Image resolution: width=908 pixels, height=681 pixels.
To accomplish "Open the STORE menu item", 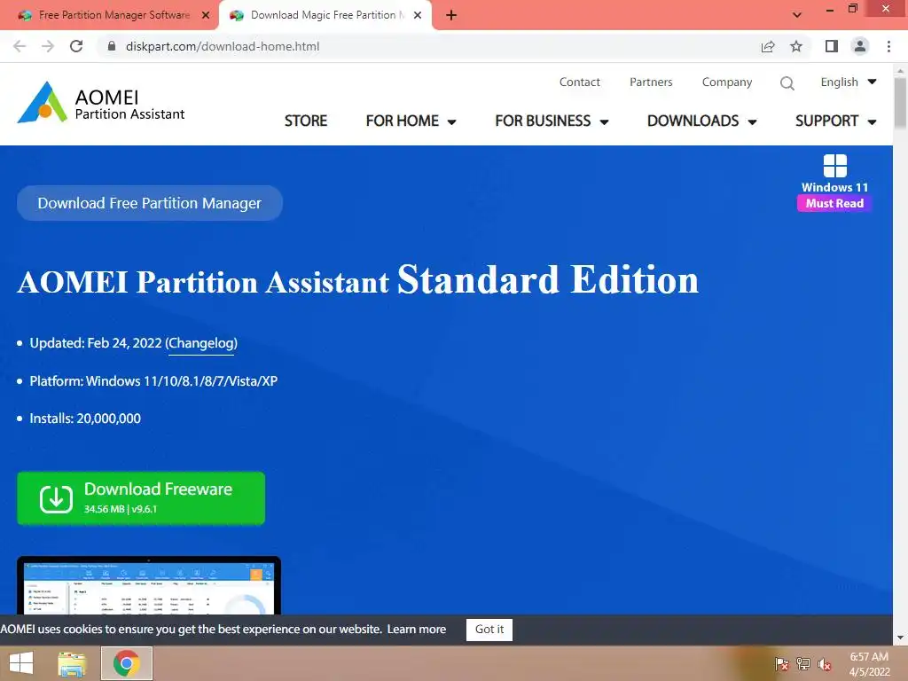I will point(306,121).
